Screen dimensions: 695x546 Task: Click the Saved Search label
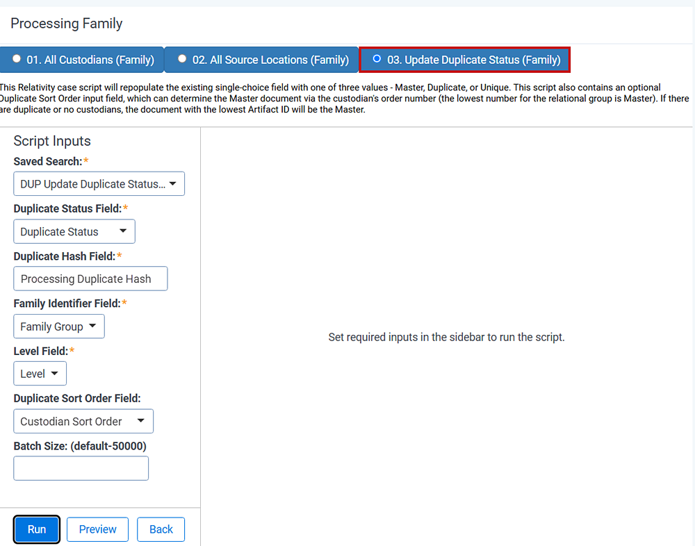pyautogui.click(x=48, y=161)
